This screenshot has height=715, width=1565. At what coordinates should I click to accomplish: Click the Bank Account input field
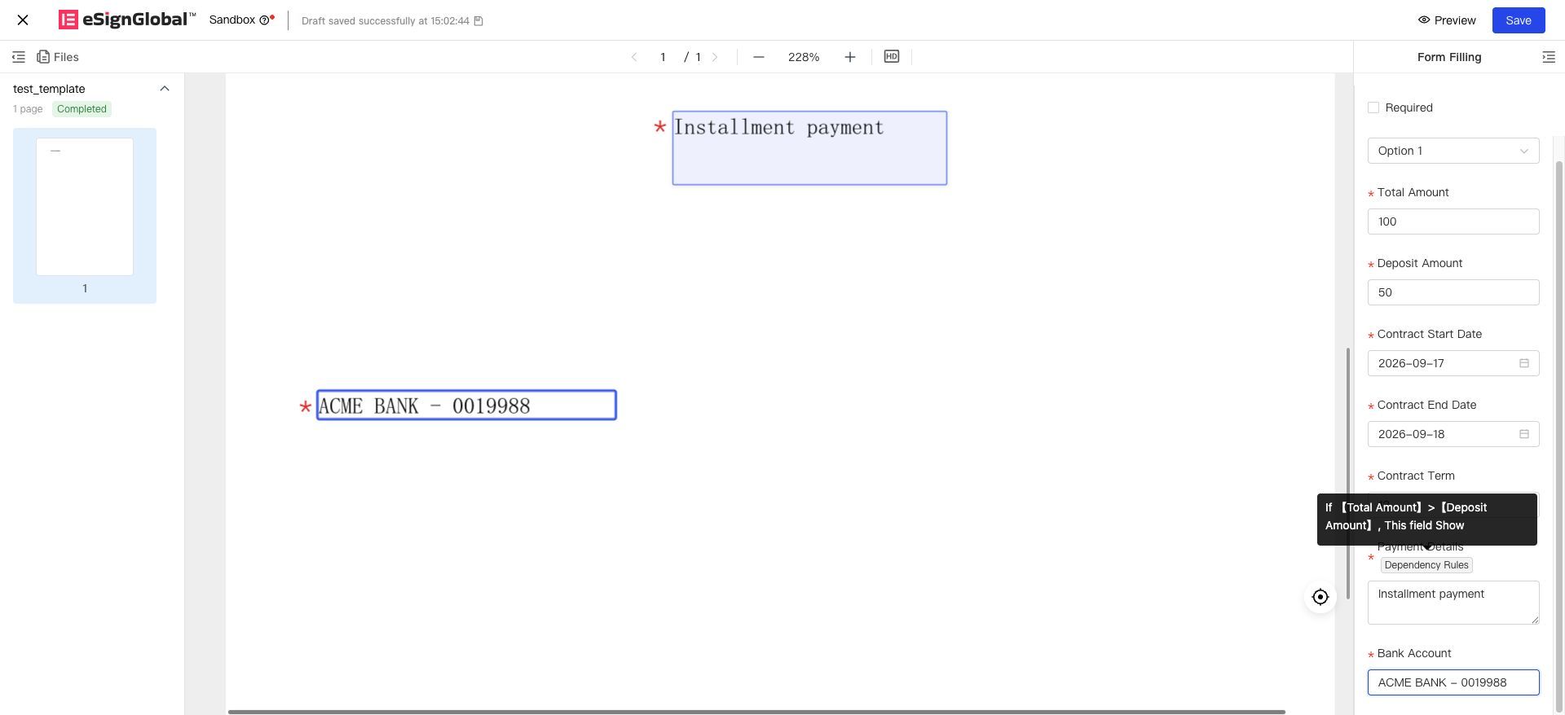pyautogui.click(x=1453, y=682)
